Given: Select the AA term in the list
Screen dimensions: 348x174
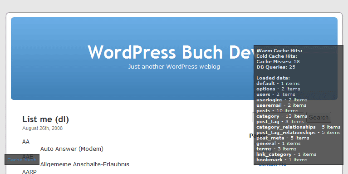Looking at the screenshot, I should [26, 142].
